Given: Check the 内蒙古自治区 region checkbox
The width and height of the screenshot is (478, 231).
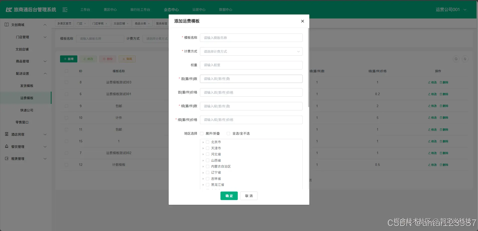Looking at the screenshot, I should tap(207, 167).
